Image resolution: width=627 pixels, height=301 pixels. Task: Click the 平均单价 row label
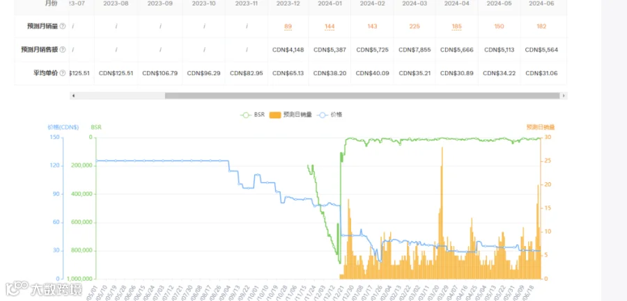click(45, 74)
